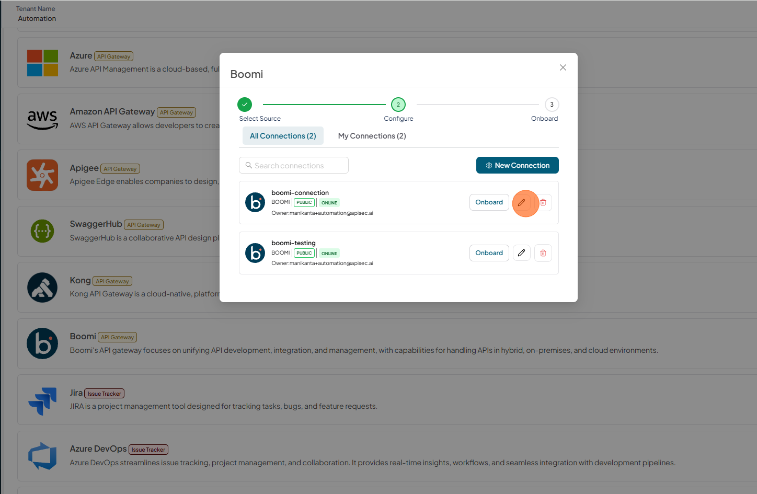Click the SwaggerHub logo icon
The height and width of the screenshot is (494, 757).
click(42, 231)
